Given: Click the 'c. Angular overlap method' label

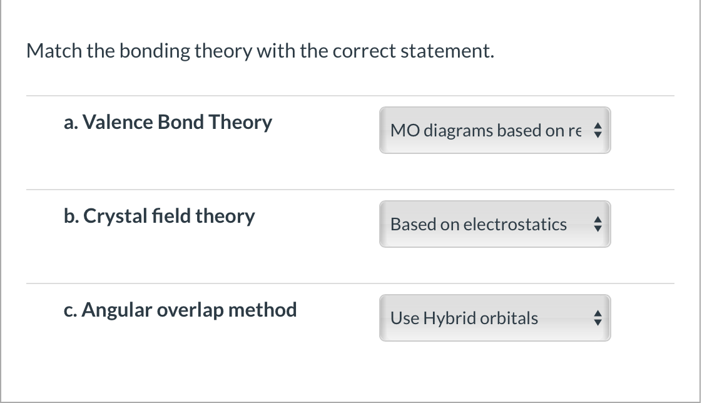Looking at the screenshot, I should pos(180,309).
